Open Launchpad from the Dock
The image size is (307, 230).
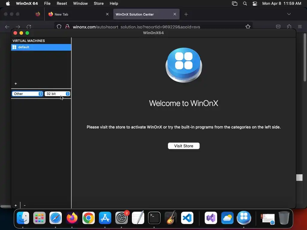tap(39, 218)
